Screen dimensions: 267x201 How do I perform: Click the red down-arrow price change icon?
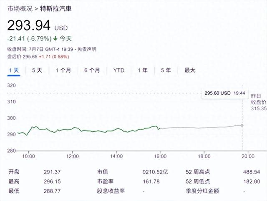pos(55,39)
